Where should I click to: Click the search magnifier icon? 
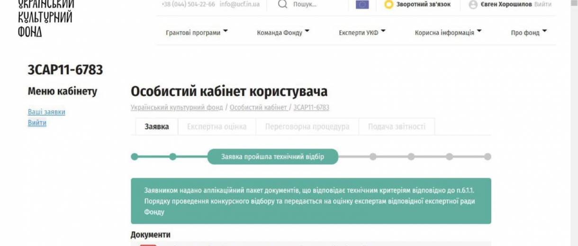click(282, 4)
